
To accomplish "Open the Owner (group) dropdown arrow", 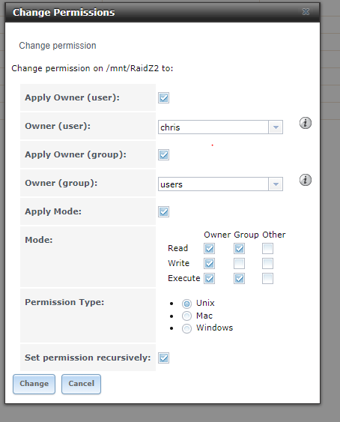I will point(276,184).
